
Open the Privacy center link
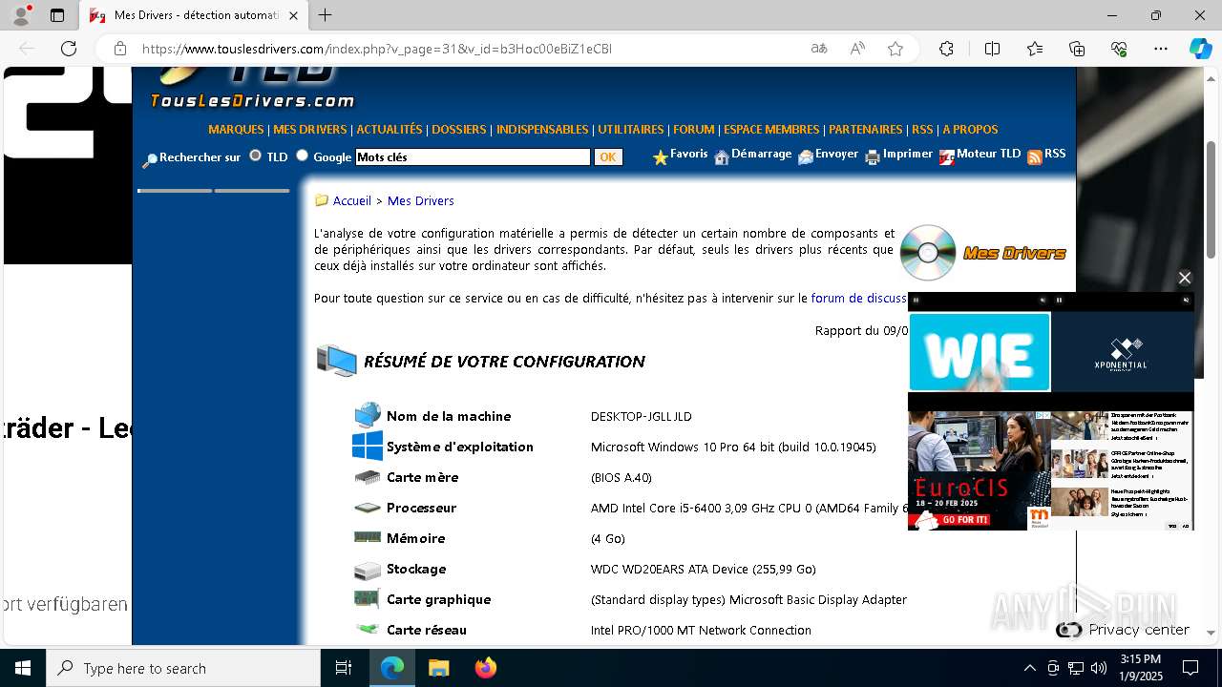tap(1139, 630)
